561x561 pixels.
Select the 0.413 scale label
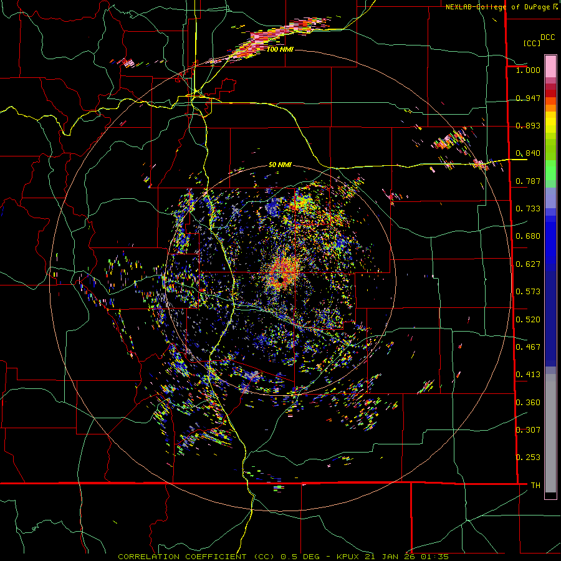[528, 375]
